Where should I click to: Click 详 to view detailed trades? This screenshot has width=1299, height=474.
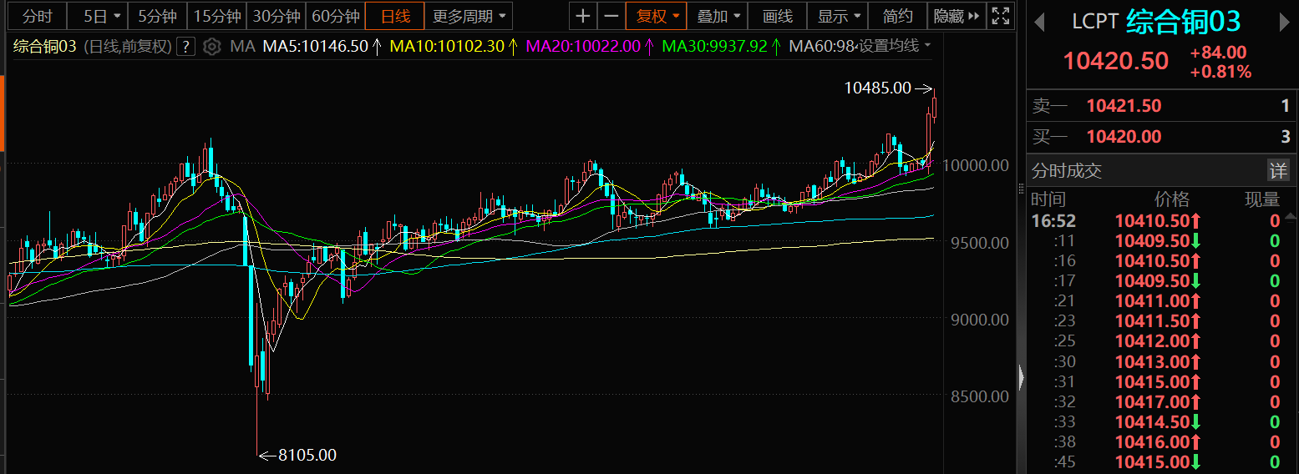coord(1278,170)
